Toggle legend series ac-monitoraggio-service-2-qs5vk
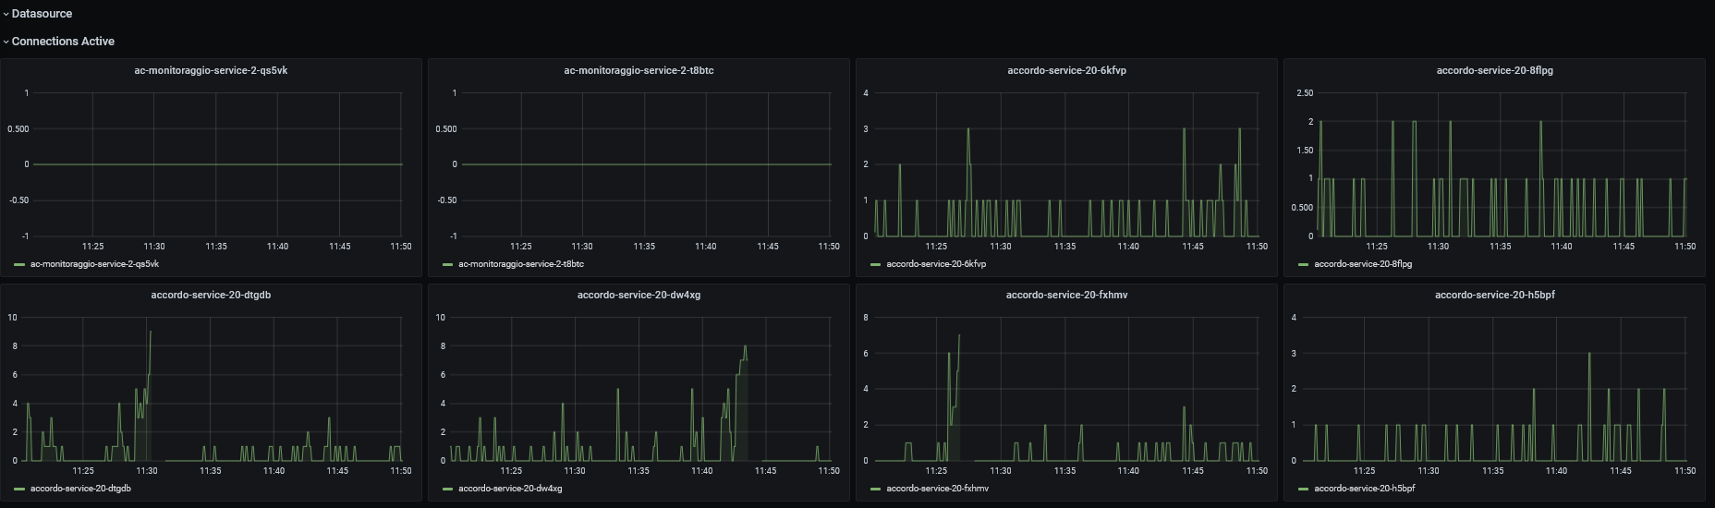 pyautogui.click(x=94, y=264)
